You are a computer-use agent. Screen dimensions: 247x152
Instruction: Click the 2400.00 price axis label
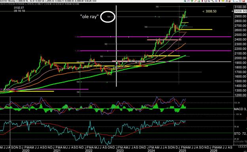coord(240,39)
